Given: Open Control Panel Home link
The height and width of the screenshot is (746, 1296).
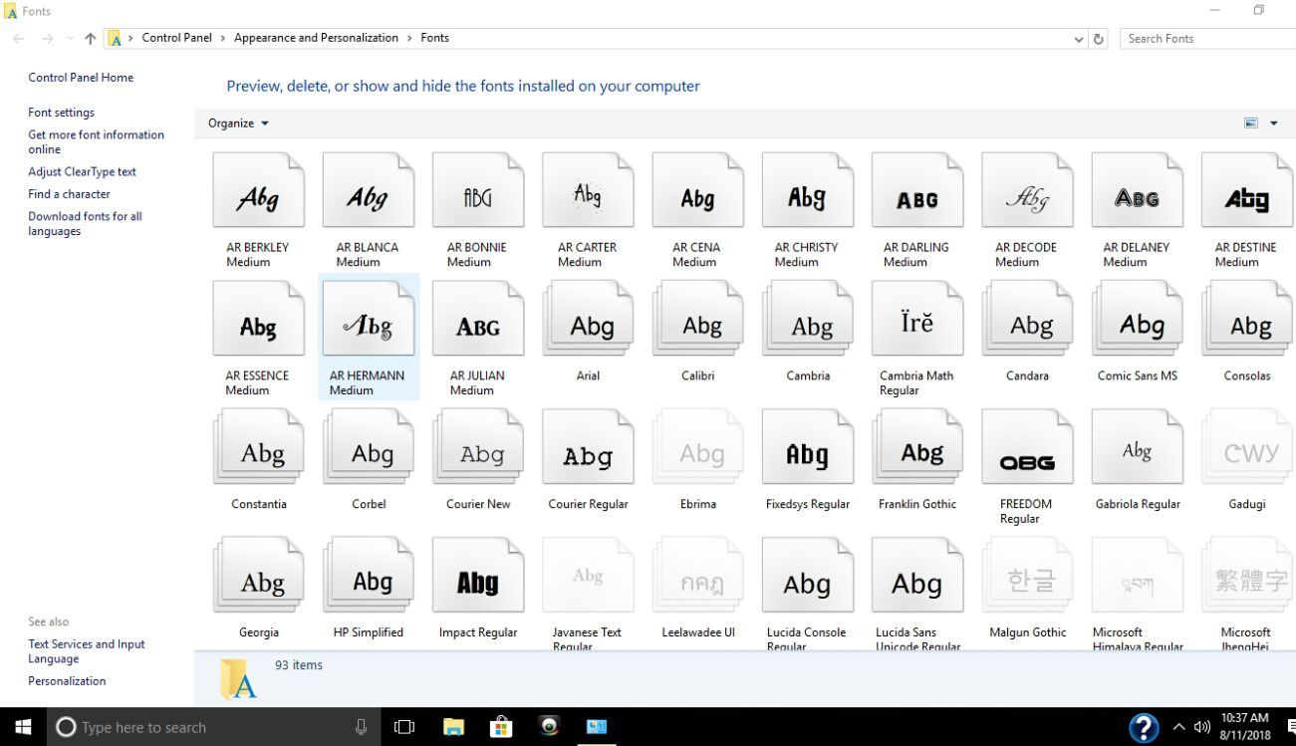Looking at the screenshot, I should [x=81, y=78].
